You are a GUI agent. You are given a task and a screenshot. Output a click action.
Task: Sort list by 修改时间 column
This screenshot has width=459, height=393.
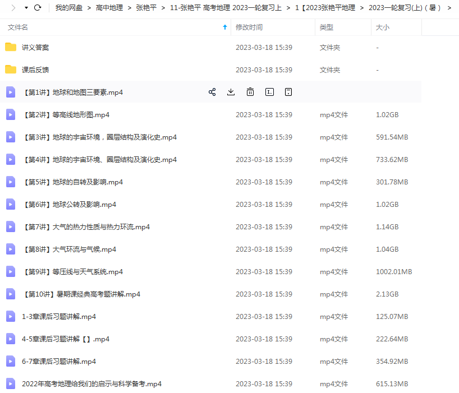click(249, 27)
